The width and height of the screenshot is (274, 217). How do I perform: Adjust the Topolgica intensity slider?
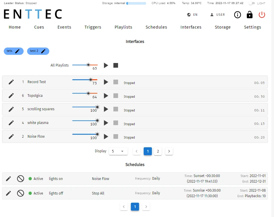coord(85,93)
